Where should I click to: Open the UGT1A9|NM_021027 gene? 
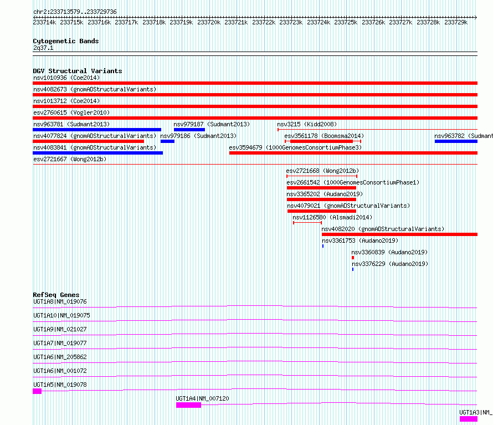(x=60, y=329)
